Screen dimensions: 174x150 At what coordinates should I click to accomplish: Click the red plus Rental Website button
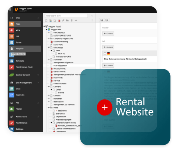(104, 108)
